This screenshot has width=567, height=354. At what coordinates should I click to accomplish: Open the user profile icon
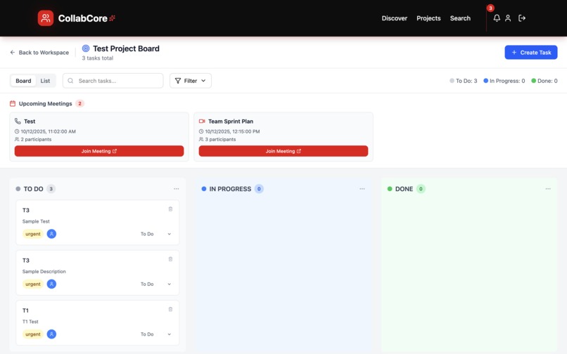[x=508, y=18]
